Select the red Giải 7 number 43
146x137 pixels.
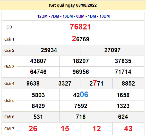[x=128, y=129]
